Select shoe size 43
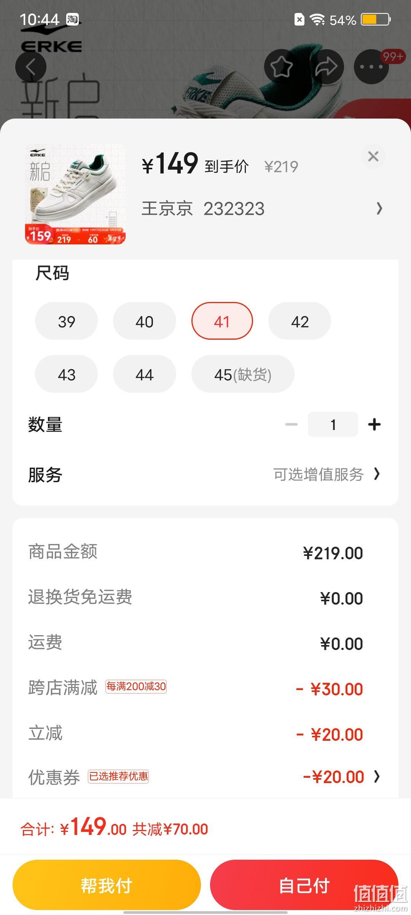The width and height of the screenshot is (411, 915). click(66, 374)
